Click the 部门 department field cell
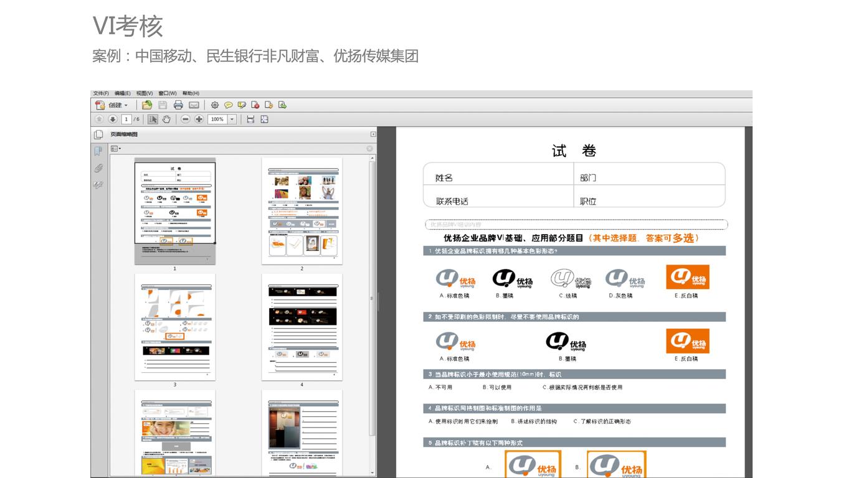 [x=650, y=174]
